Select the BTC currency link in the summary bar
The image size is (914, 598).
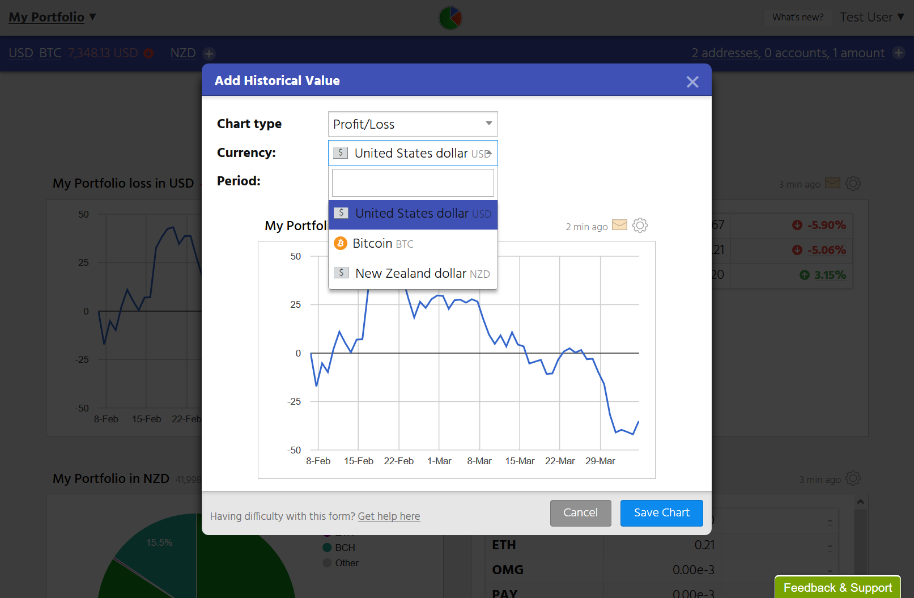click(50, 53)
